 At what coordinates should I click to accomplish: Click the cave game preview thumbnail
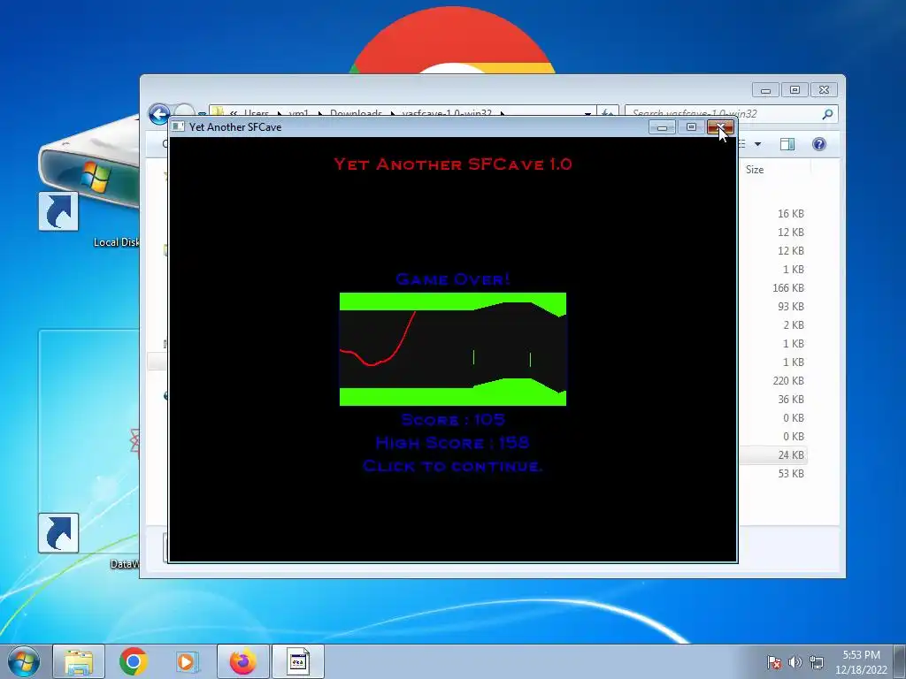click(452, 349)
